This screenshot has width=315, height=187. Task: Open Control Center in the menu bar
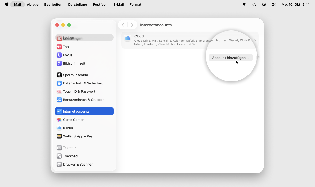(x=274, y=4)
